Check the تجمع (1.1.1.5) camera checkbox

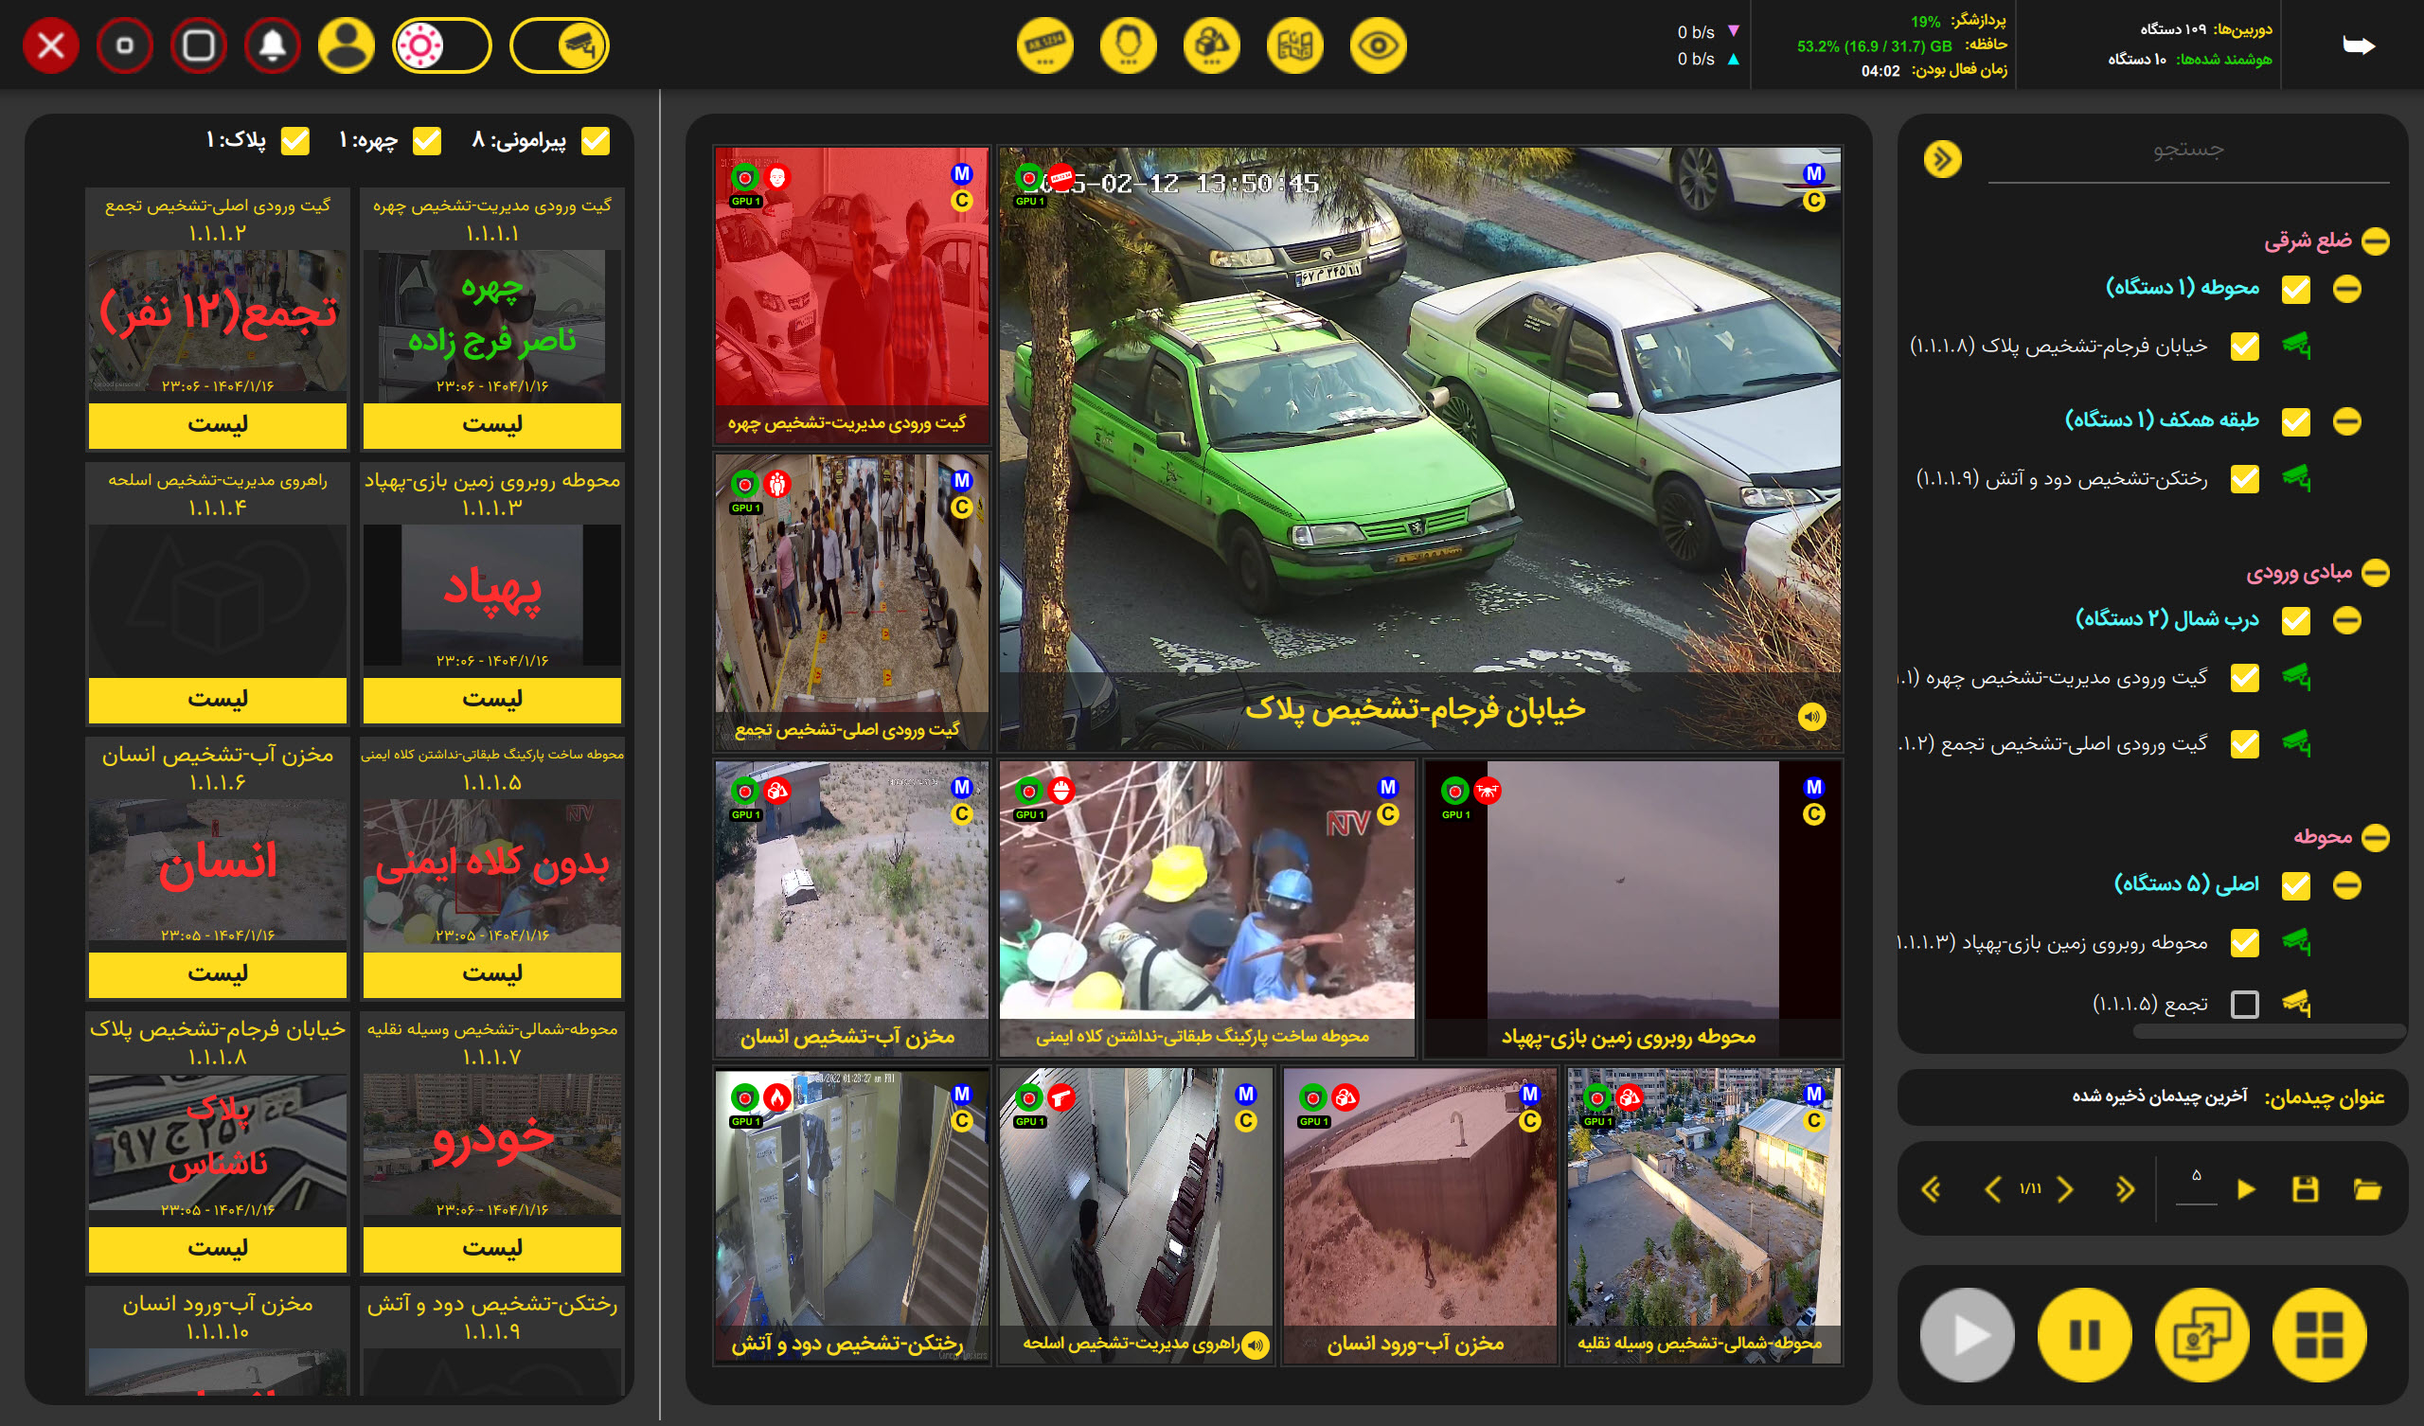[x=2244, y=1004]
